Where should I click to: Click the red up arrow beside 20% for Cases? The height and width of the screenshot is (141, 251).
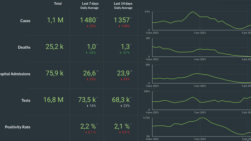click(87, 26)
